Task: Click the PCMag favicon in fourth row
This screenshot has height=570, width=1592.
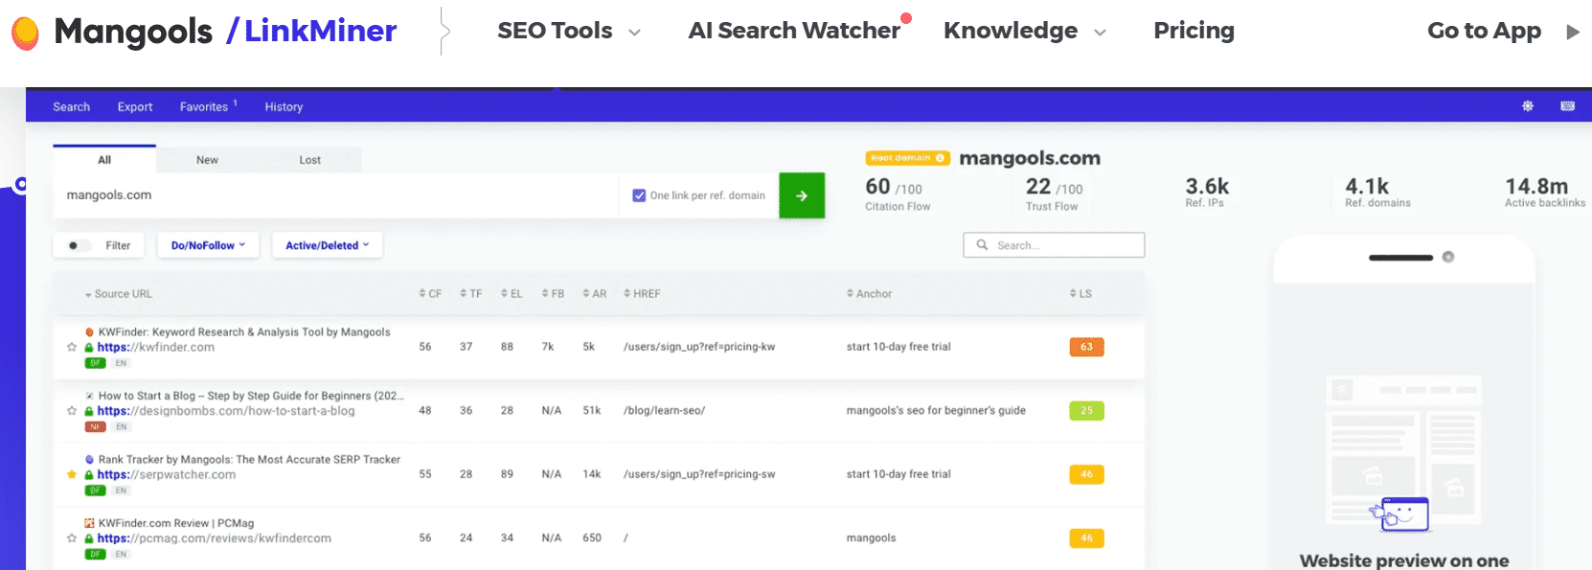Action: pos(89,523)
